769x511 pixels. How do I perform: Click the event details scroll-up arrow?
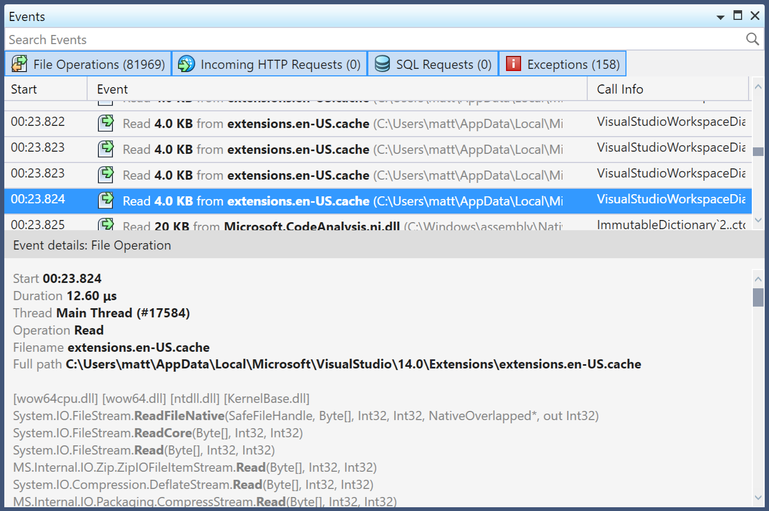pos(758,279)
